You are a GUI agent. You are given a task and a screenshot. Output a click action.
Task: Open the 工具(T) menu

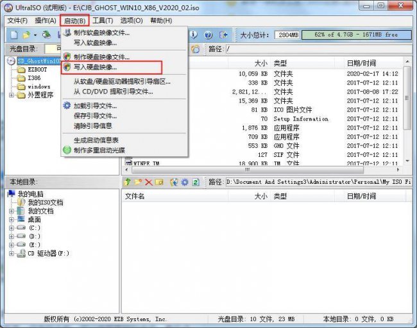point(103,20)
